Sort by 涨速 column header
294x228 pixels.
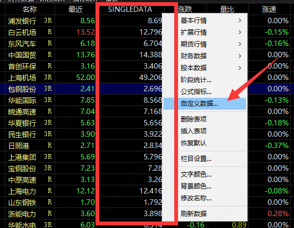point(269,9)
